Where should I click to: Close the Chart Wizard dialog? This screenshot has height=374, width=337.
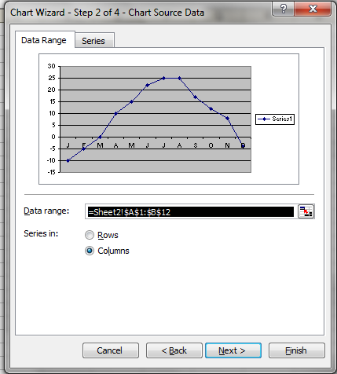coord(313,9)
